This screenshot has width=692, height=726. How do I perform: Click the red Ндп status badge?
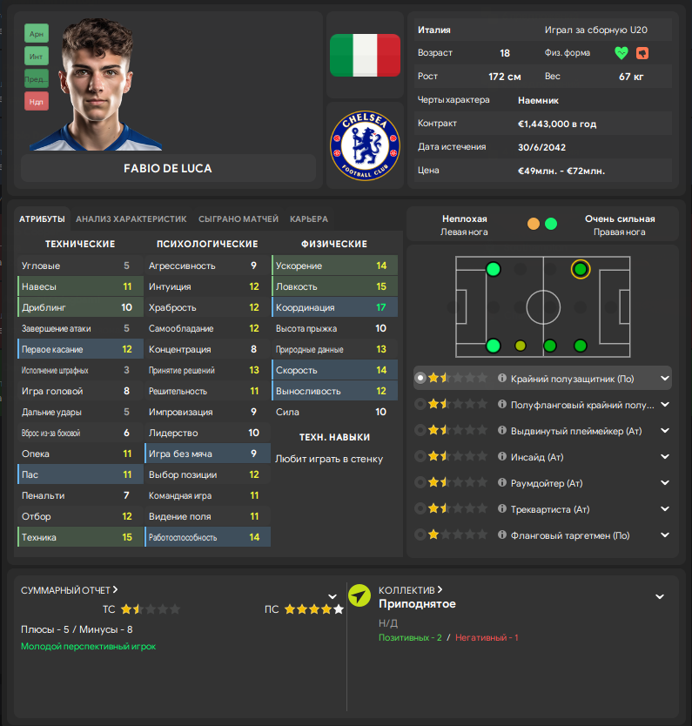coord(37,102)
